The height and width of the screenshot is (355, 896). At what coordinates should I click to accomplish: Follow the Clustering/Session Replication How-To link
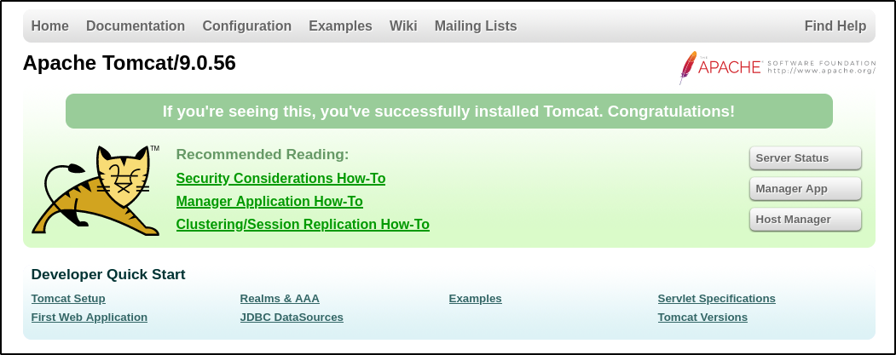303,225
